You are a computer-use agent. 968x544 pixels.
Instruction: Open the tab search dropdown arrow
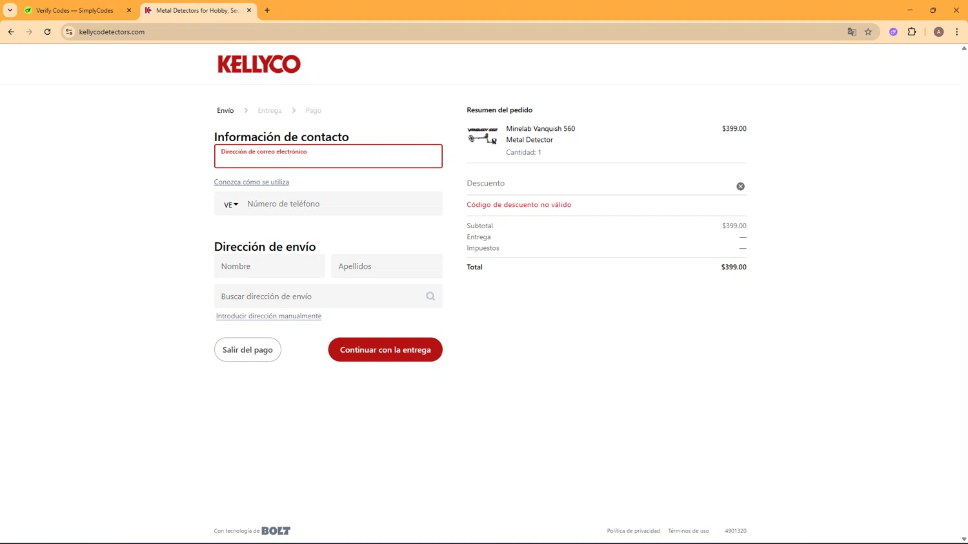[x=10, y=10]
